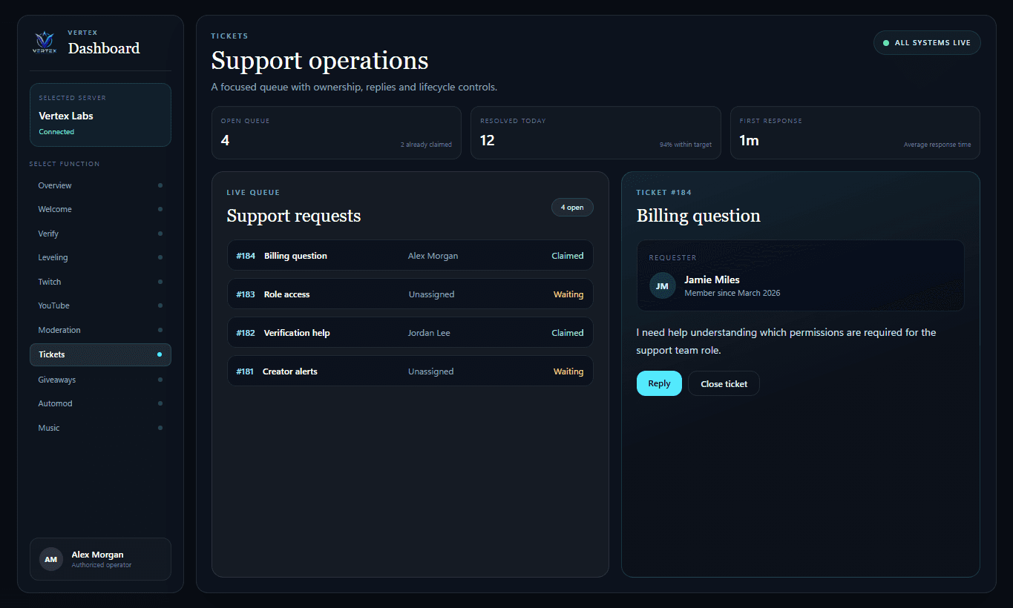Click the AM avatar for Alex Morgan
Image resolution: width=1013 pixels, height=608 pixels.
click(x=50, y=559)
